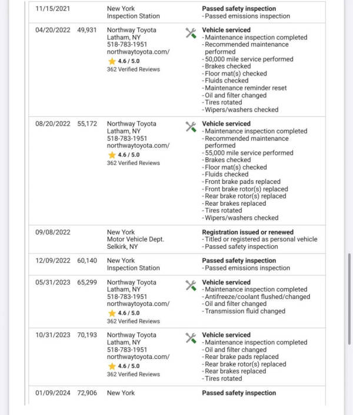This screenshot has width=353, height=415.
Task: Open northwaytoyota.com link in 08/20/2022 entry
Action: [x=138, y=146]
